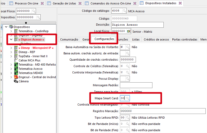Expand Telematica MD400 node

(x=11, y=73)
